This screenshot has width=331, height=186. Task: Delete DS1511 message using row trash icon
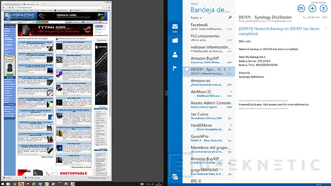(x=225, y=69)
